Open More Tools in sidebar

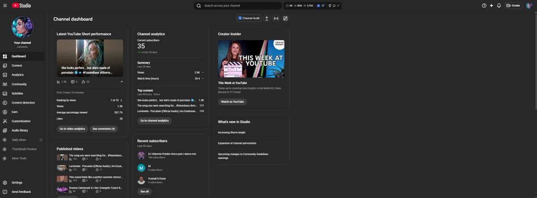pyautogui.click(x=22, y=158)
